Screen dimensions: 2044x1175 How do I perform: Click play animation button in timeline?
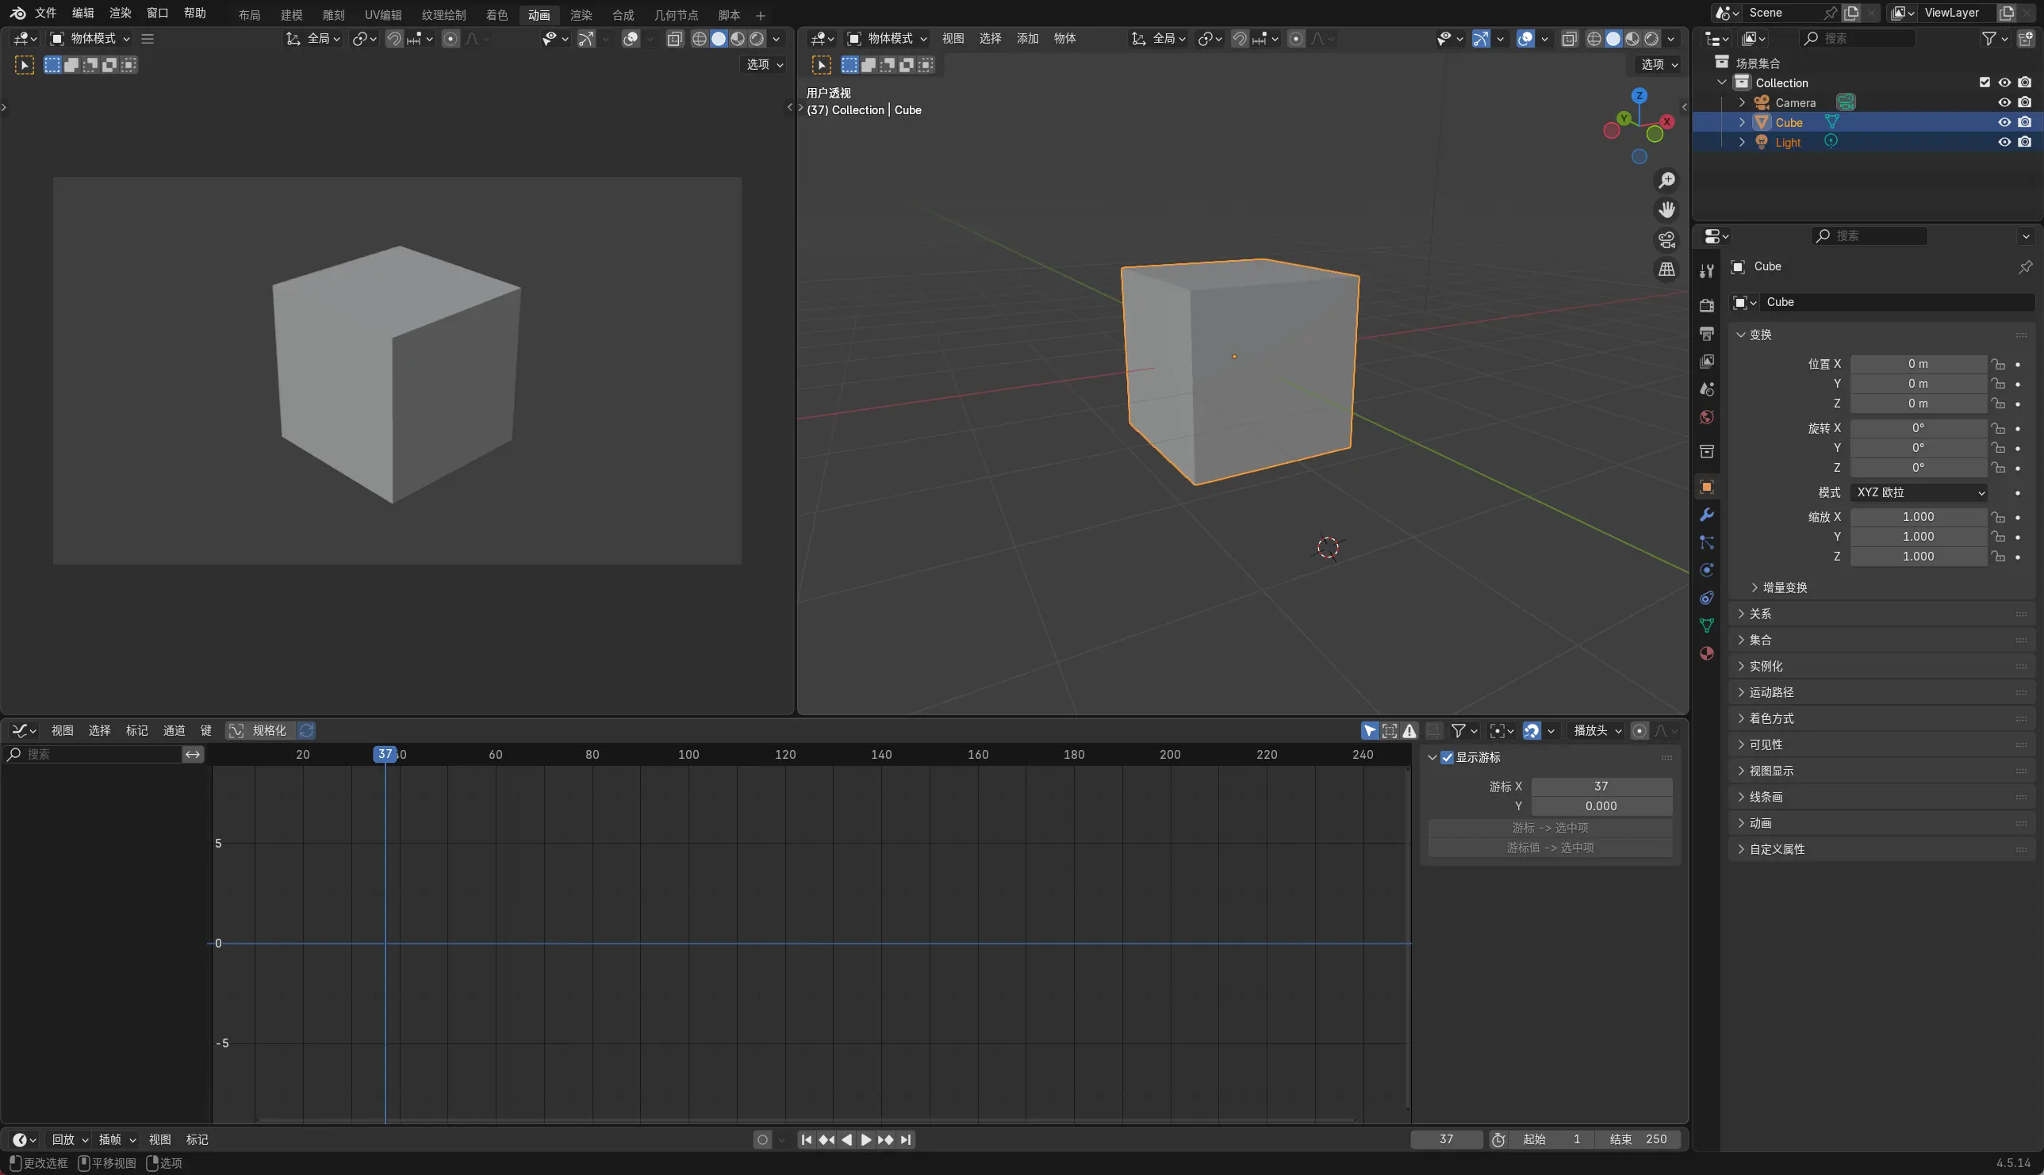865,1139
